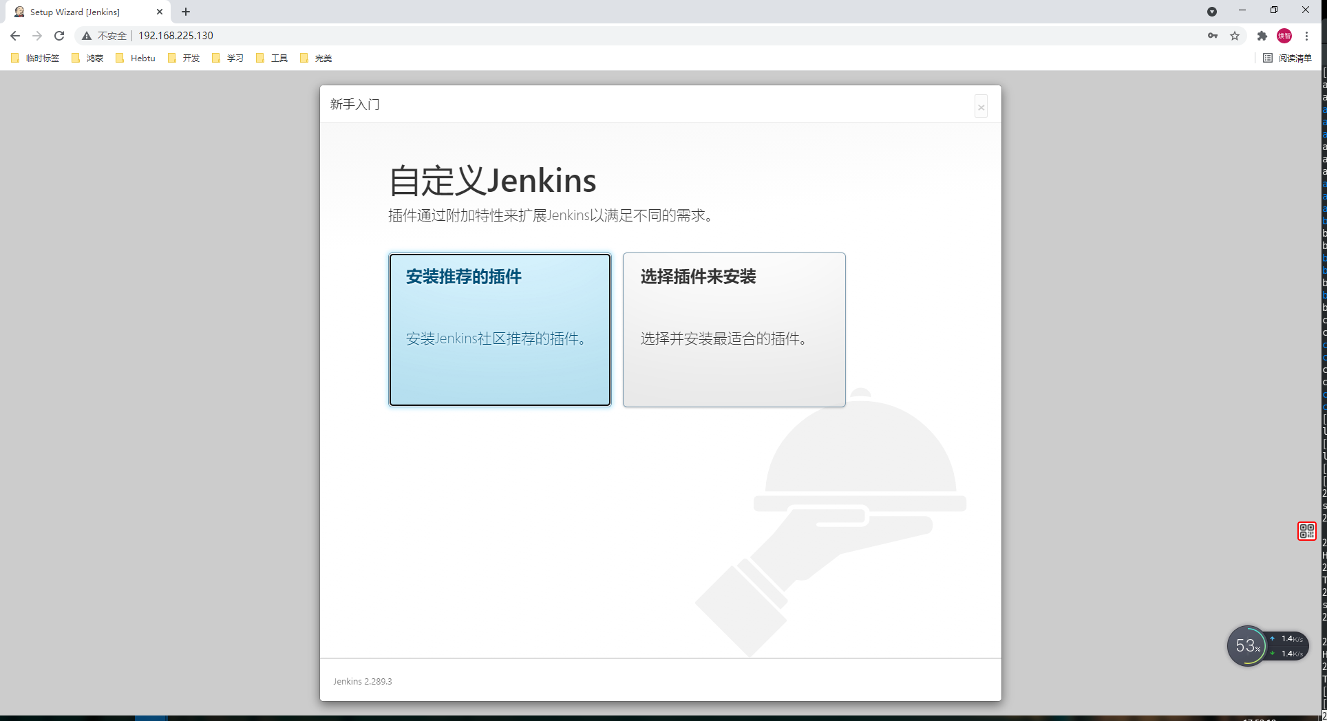
Task: Open the 临时标签 bookmark folder
Action: click(35, 58)
